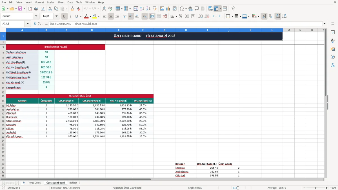Toggle Underline formatting
The width and height of the screenshot is (338, 190).
click(76, 16)
